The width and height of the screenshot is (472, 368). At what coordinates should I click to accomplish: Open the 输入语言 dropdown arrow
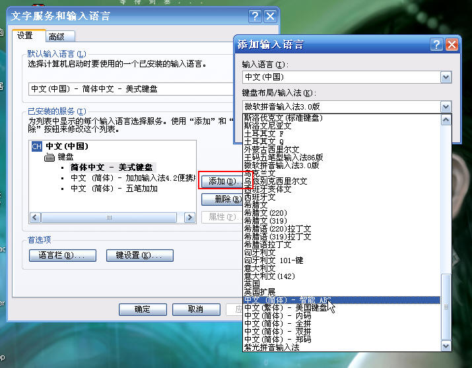pos(446,77)
